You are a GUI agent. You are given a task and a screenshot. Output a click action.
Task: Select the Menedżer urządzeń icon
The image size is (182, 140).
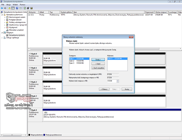coord(7,30)
